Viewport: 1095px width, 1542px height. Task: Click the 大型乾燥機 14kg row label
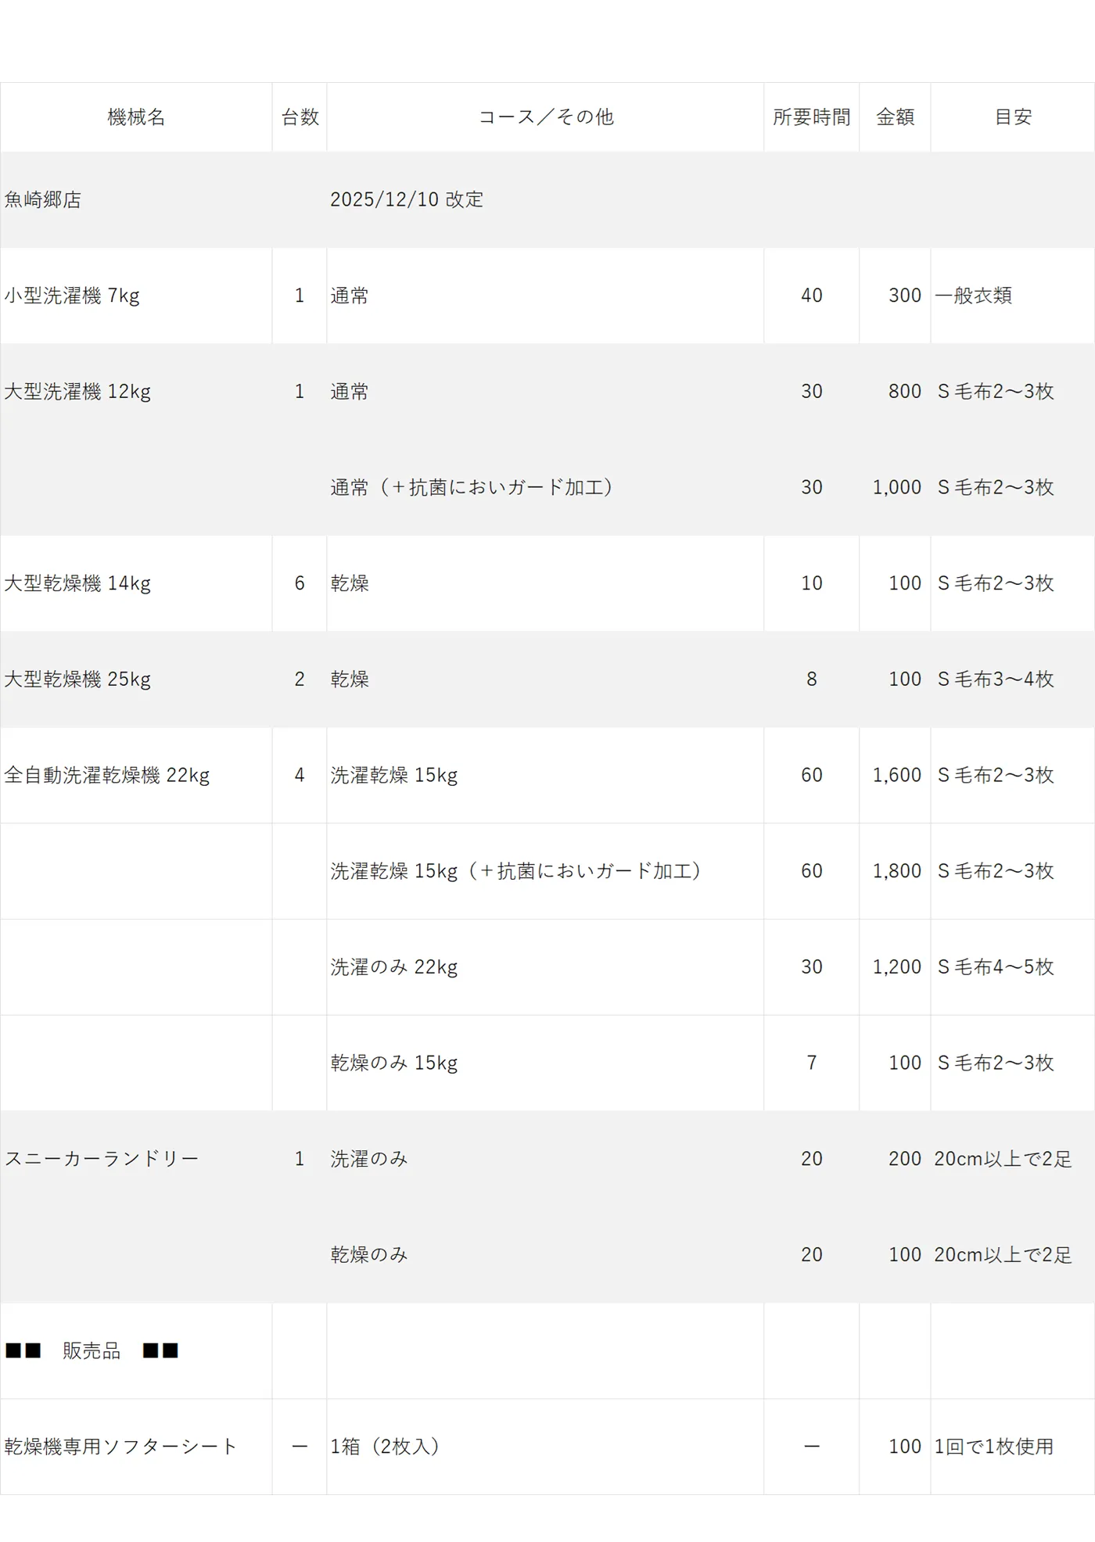point(77,583)
